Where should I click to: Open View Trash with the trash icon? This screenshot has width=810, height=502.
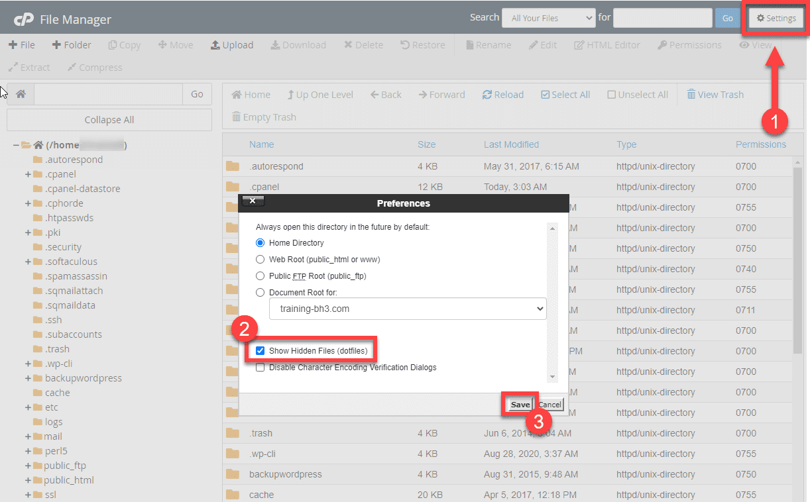pos(691,95)
